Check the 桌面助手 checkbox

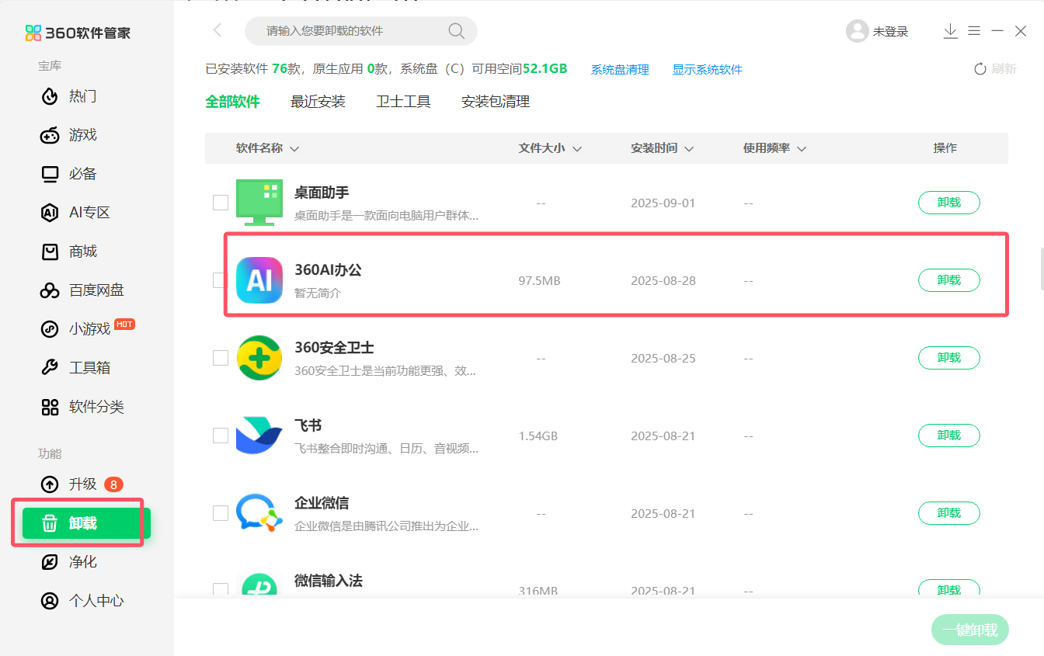[220, 203]
